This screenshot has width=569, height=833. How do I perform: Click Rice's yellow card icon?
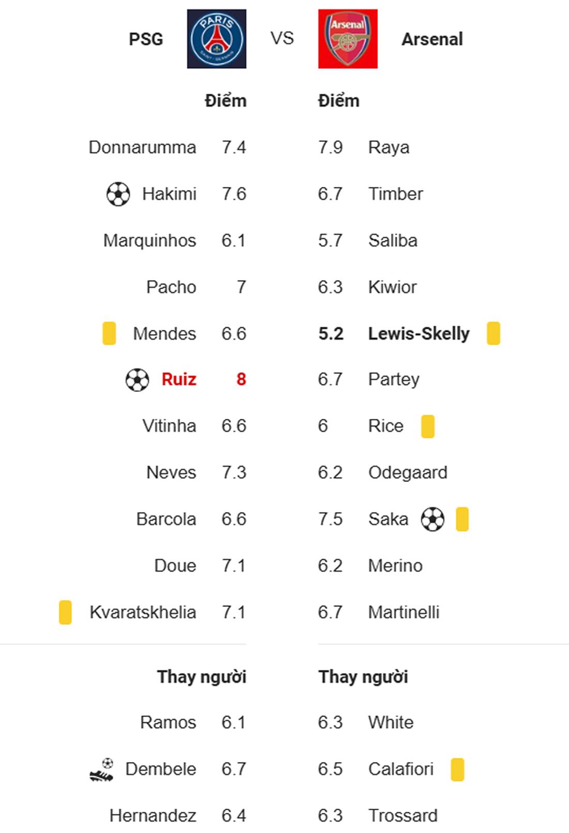428,426
